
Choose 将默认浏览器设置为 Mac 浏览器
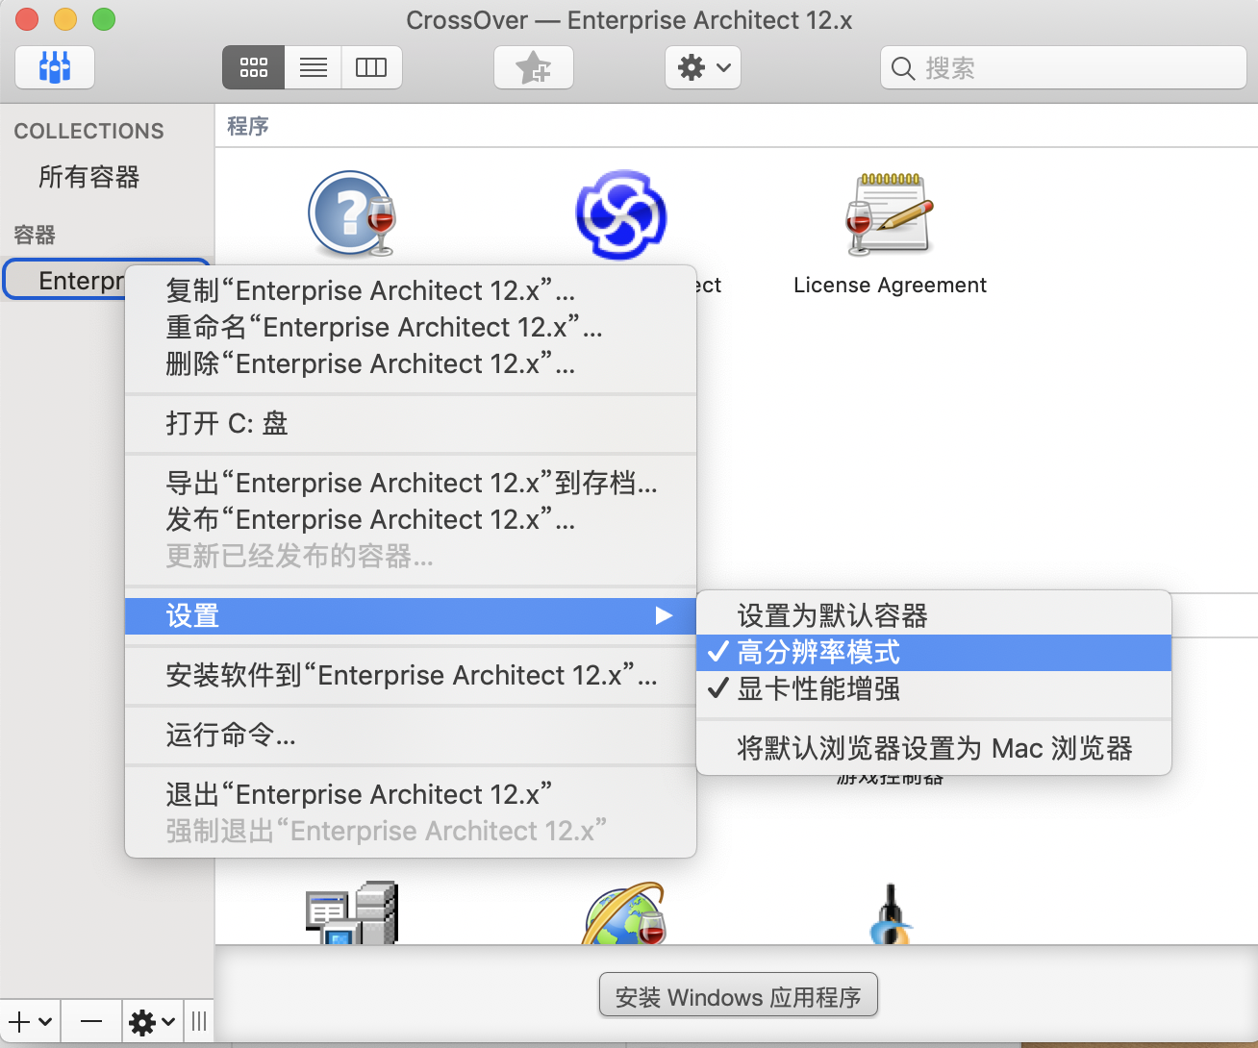click(934, 748)
